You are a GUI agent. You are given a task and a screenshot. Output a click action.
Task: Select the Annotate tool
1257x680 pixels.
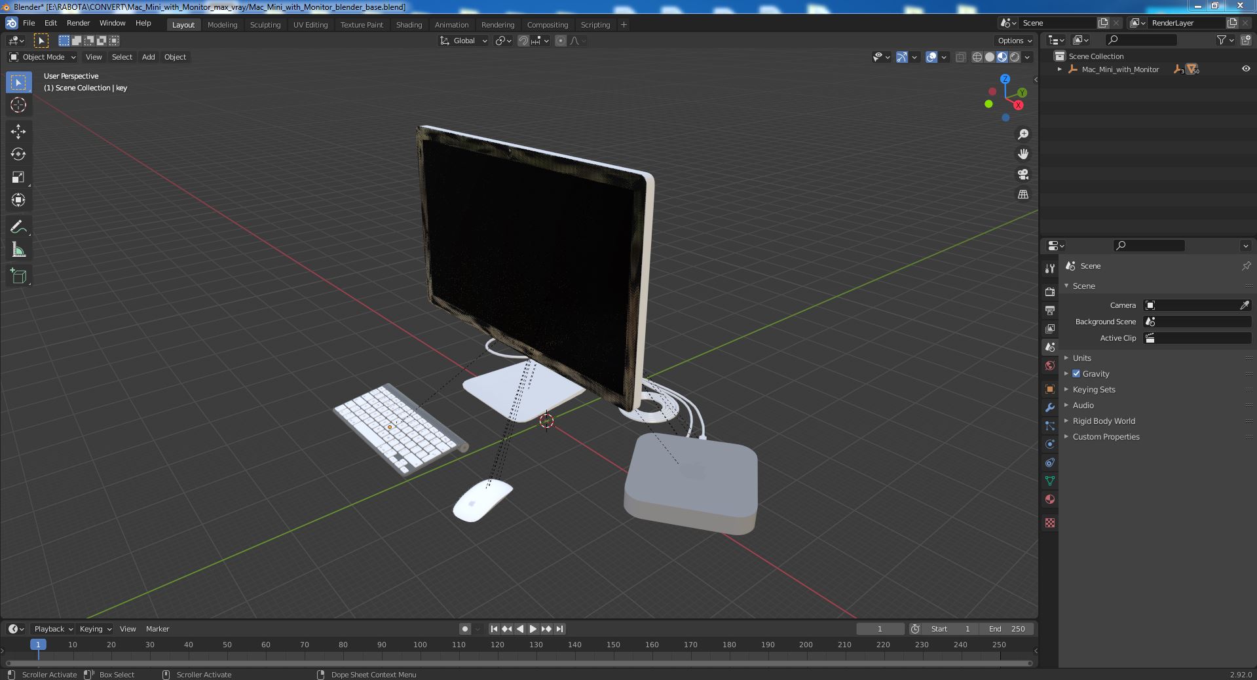pos(18,227)
